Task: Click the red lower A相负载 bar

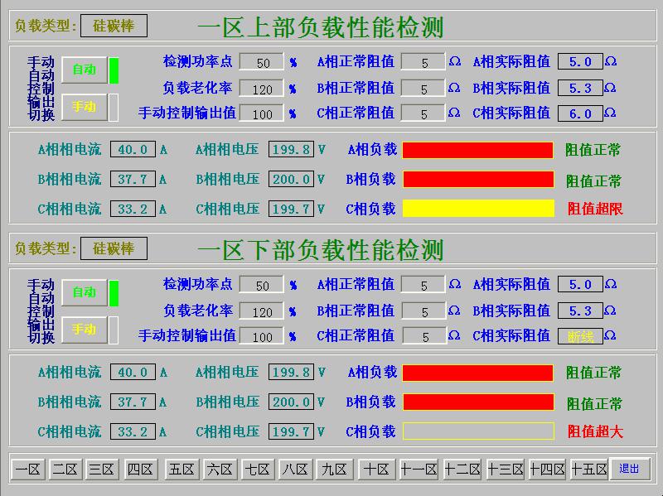Action: coord(478,373)
